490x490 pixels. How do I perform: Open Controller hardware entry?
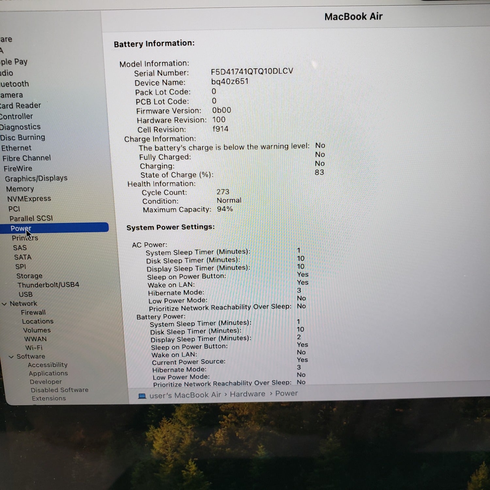click(x=16, y=116)
